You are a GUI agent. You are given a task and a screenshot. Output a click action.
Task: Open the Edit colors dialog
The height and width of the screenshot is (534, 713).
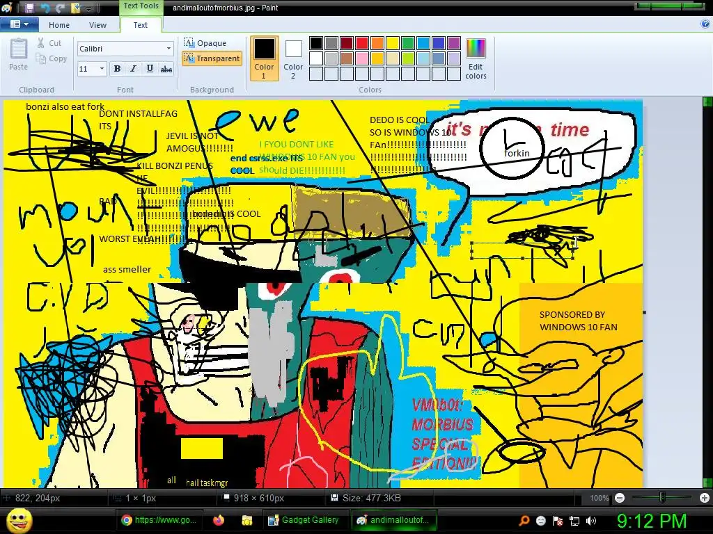[x=476, y=59]
